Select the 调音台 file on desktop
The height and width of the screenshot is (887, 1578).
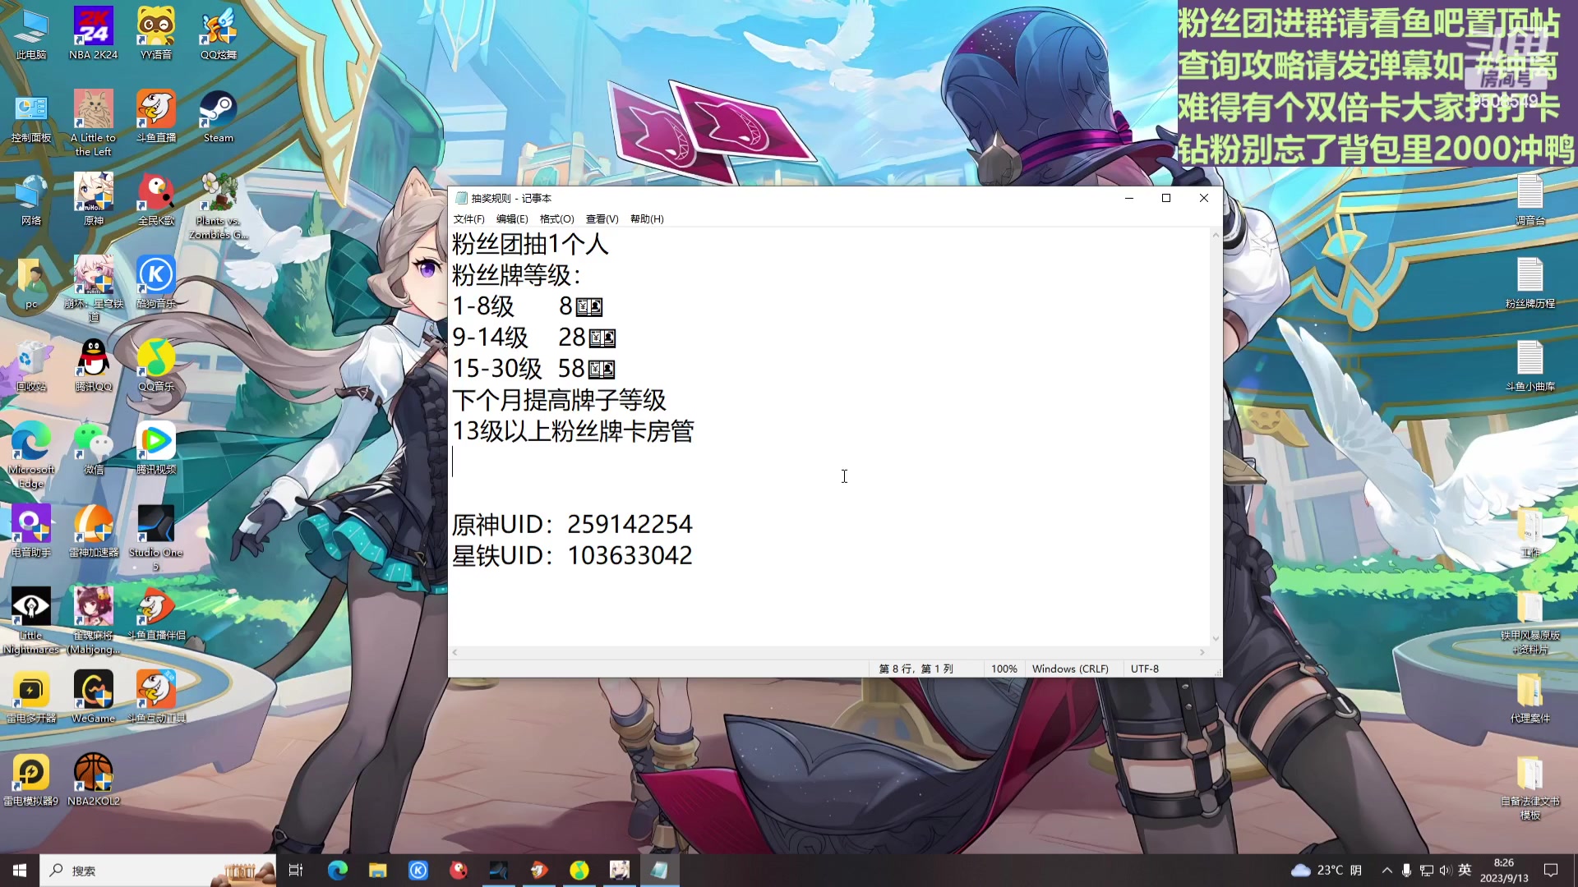pyautogui.click(x=1530, y=200)
